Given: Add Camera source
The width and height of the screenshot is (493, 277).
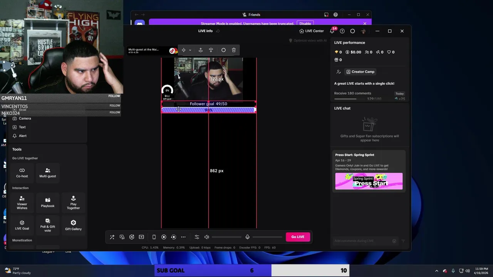Looking at the screenshot, I should tap(22, 118).
